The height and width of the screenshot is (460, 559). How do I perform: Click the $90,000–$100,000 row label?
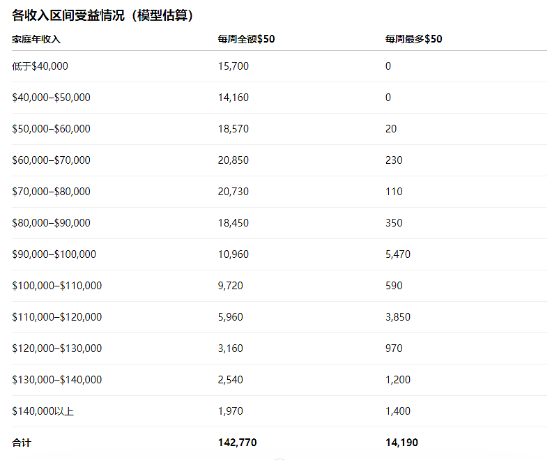[x=54, y=254]
